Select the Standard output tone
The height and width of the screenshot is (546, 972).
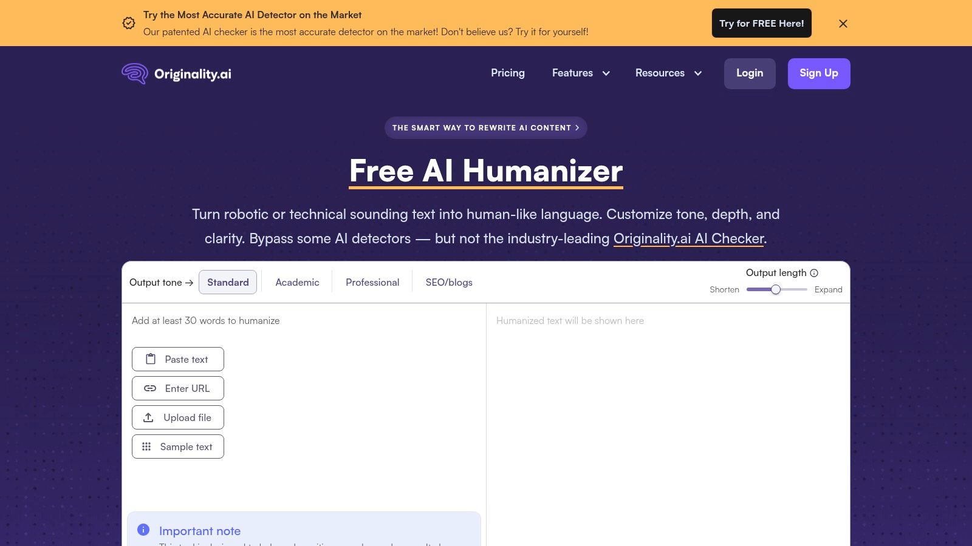pyautogui.click(x=228, y=282)
